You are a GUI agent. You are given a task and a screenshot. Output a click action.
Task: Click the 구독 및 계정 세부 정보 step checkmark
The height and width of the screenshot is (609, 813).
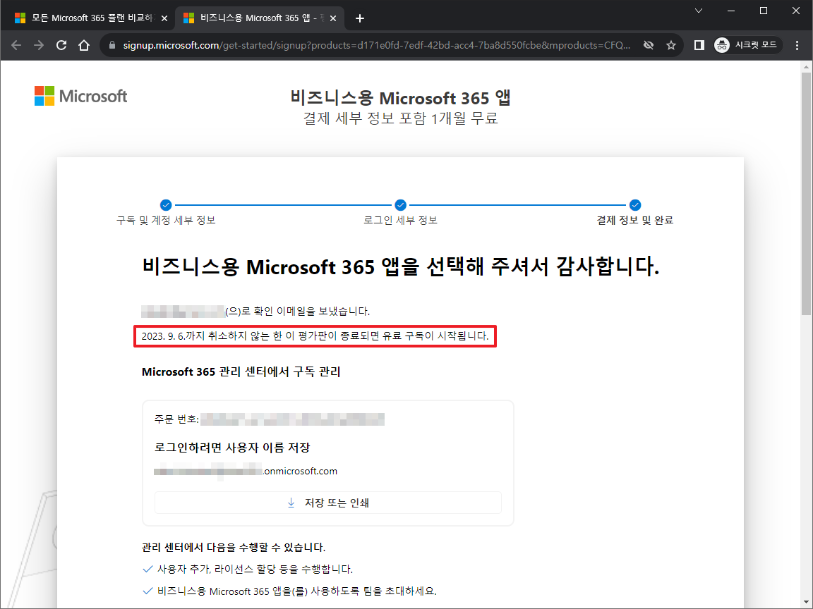(x=165, y=205)
